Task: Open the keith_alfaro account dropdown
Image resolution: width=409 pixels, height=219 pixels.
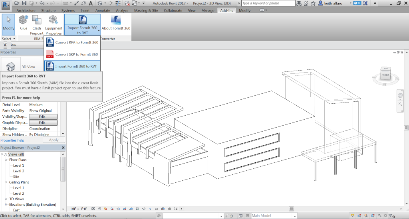Action: [x=350, y=3]
